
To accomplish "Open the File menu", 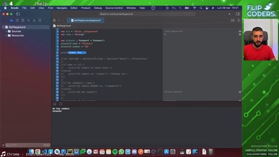I will coord(24,8).
